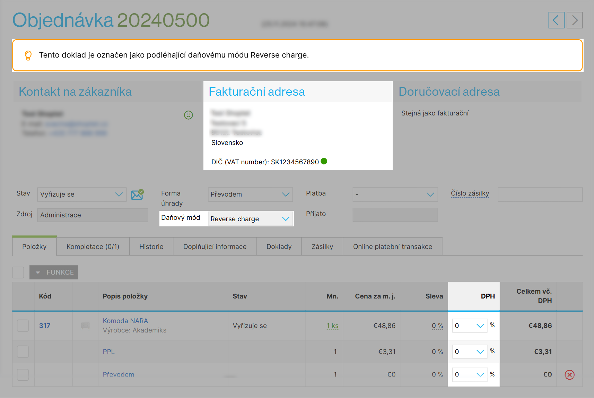This screenshot has width=594, height=398.
Task: Open Komoda NARA product thumbnail
Action: click(85, 326)
